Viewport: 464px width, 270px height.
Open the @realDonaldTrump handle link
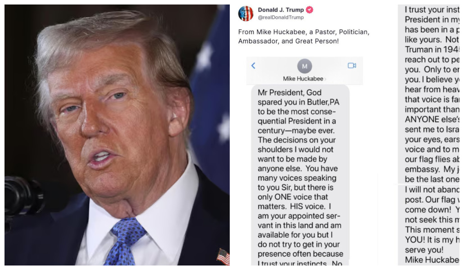pyautogui.click(x=281, y=18)
